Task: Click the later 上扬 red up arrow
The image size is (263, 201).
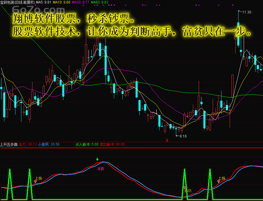Action: pyautogui.click(x=219, y=181)
